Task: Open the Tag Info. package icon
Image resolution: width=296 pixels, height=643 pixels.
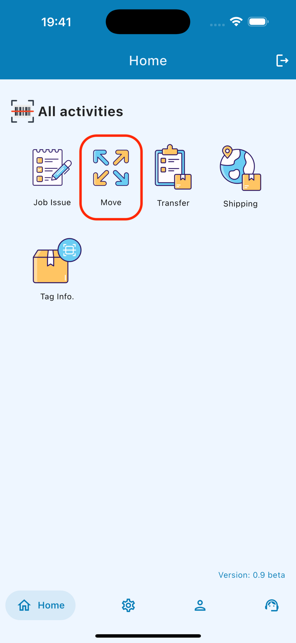Action: (57, 261)
